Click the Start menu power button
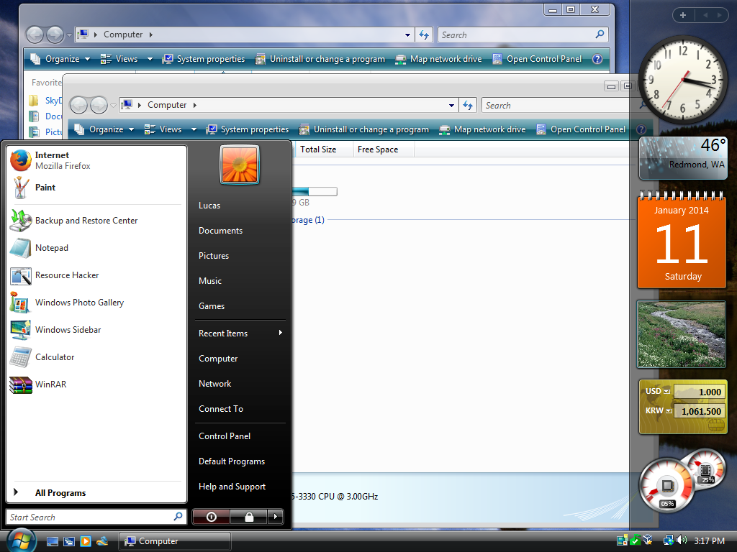 [x=211, y=517]
